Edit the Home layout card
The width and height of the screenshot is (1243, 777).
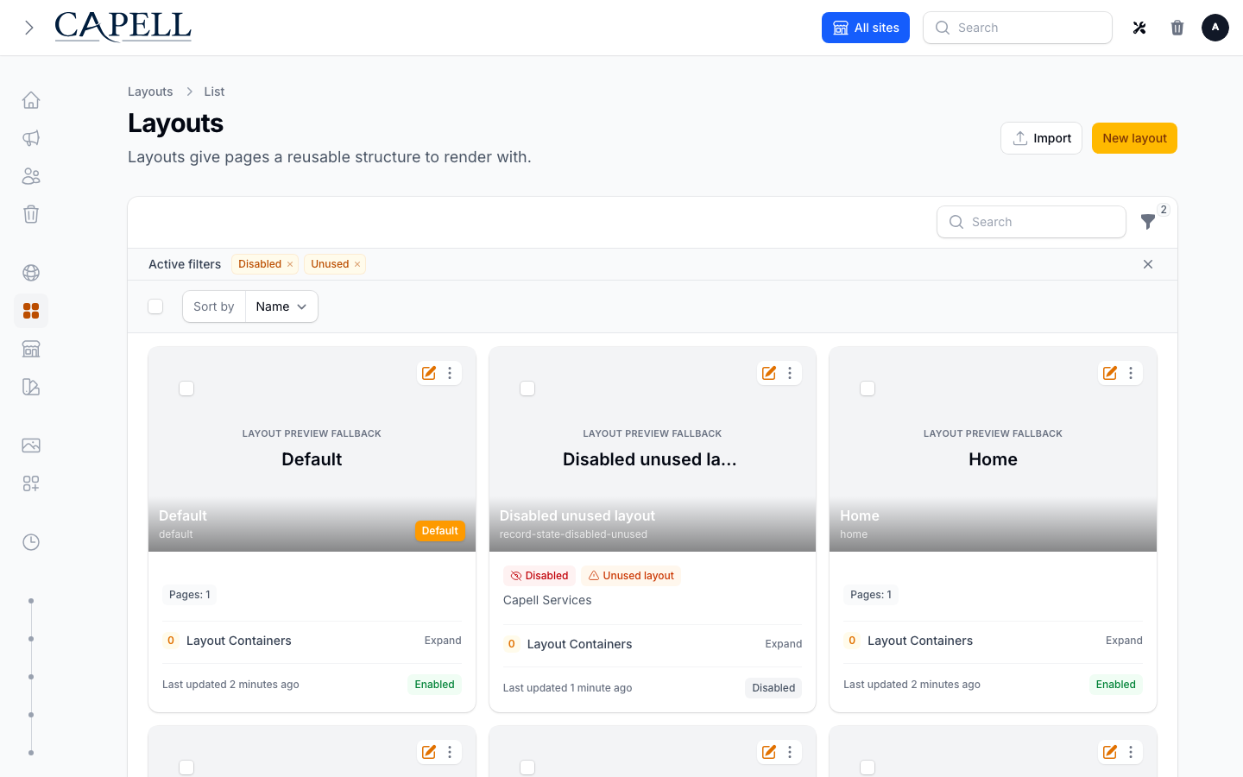(x=1110, y=373)
